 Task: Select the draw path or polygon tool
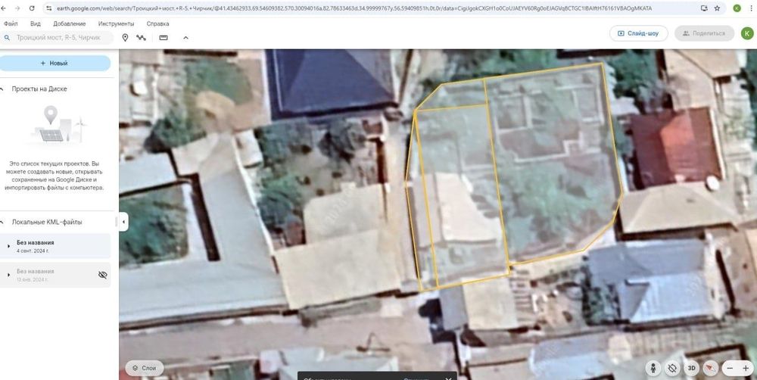pos(141,38)
